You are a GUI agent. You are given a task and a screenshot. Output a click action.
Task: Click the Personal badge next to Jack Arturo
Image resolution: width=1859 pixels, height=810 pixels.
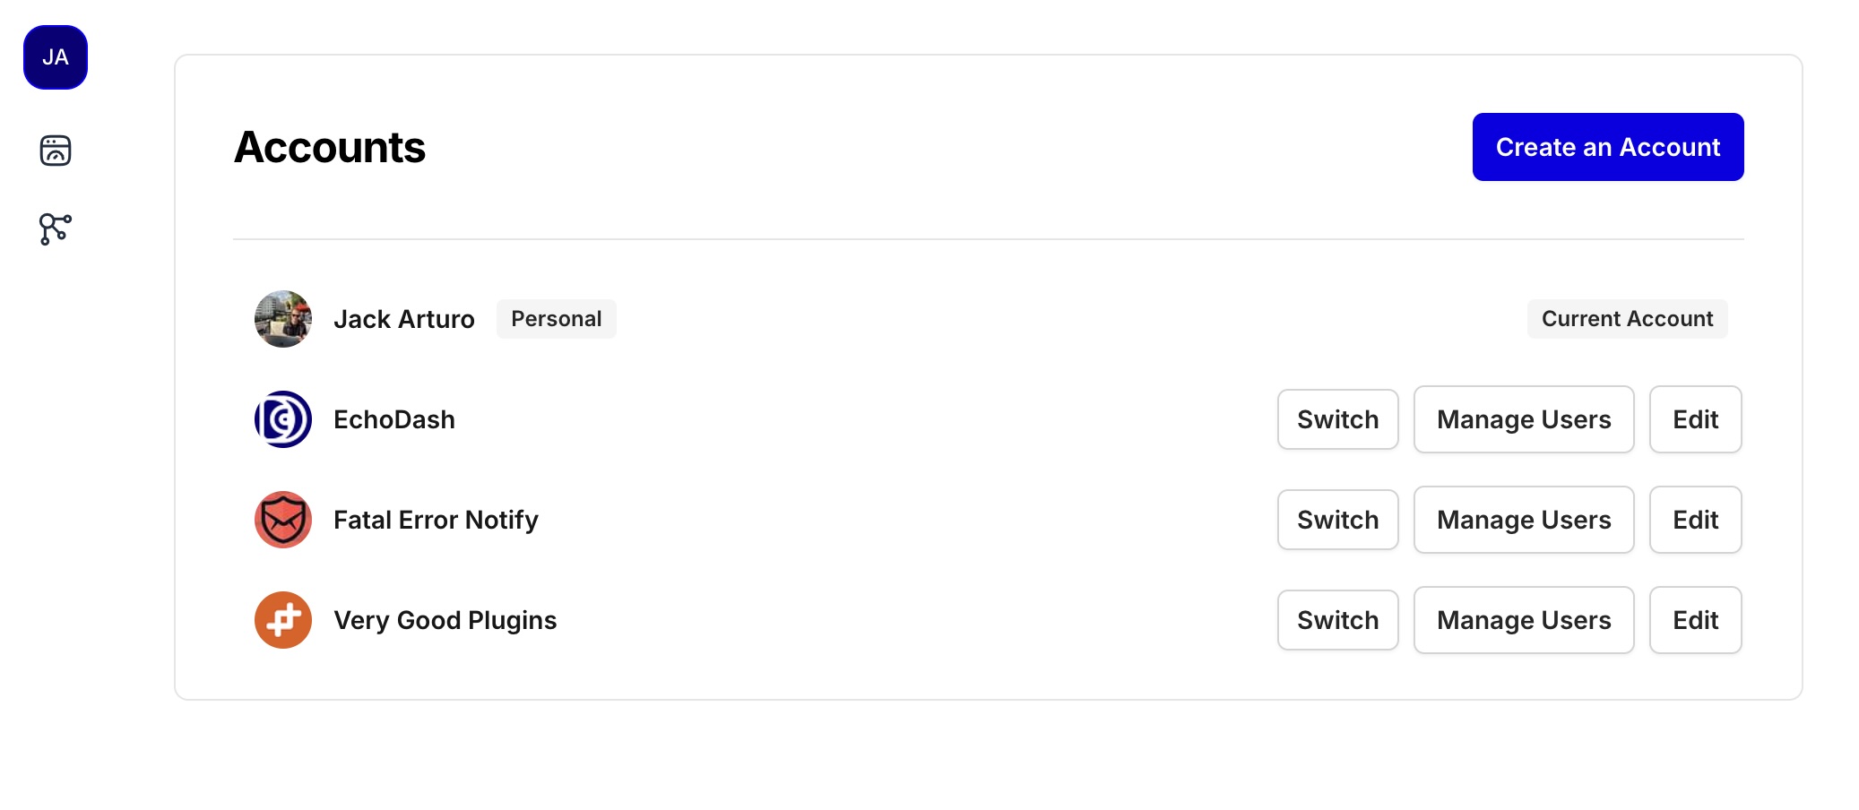557,319
